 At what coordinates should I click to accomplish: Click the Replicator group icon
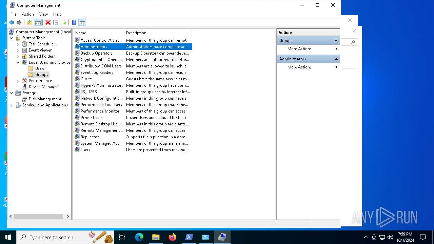tap(77, 137)
